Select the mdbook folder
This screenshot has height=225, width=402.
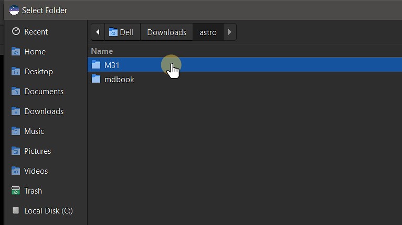pyautogui.click(x=119, y=80)
